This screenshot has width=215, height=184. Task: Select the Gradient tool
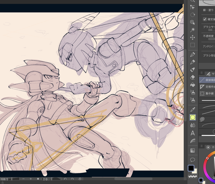pyautogui.click(x=192, y=150)
